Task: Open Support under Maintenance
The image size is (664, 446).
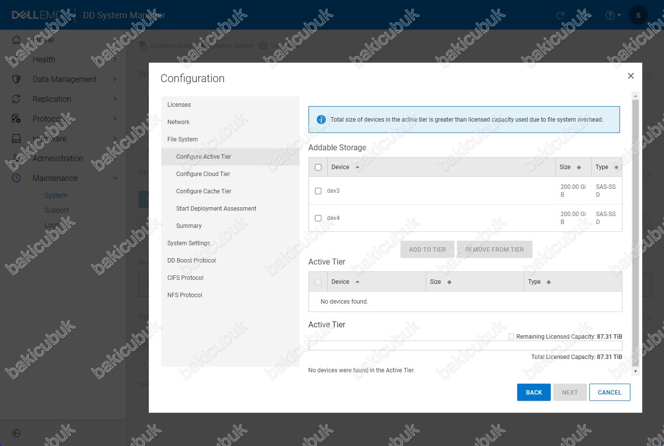Action: tap(56, 210)
